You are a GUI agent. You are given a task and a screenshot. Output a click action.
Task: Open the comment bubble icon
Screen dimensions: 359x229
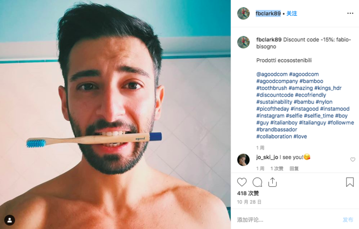257,182
